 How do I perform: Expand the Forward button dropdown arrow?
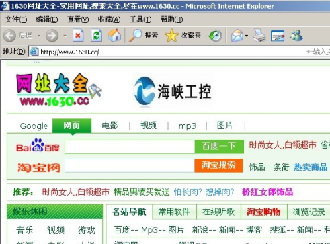pos(65,36)
